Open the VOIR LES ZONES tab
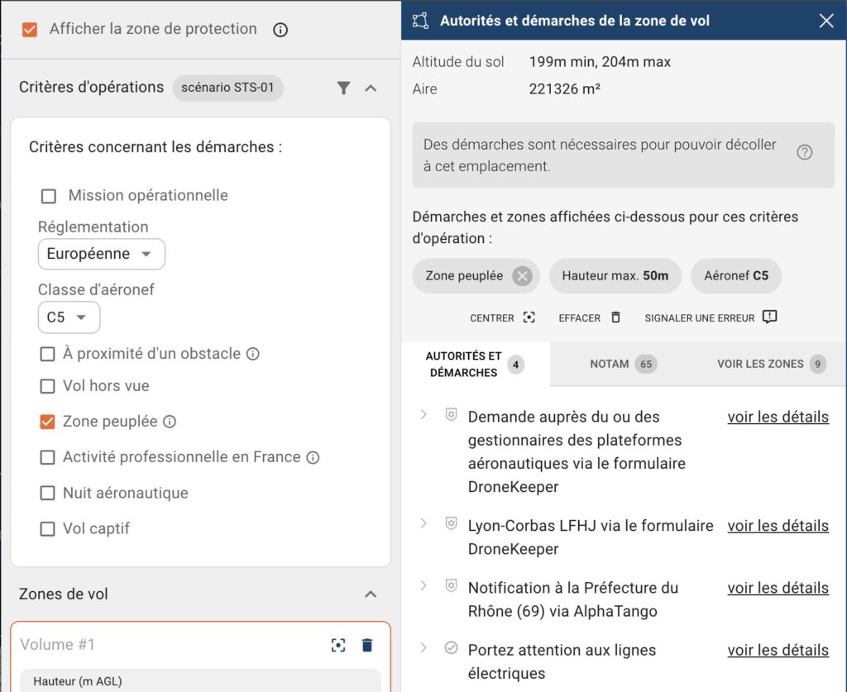 (x=762, y=364)
